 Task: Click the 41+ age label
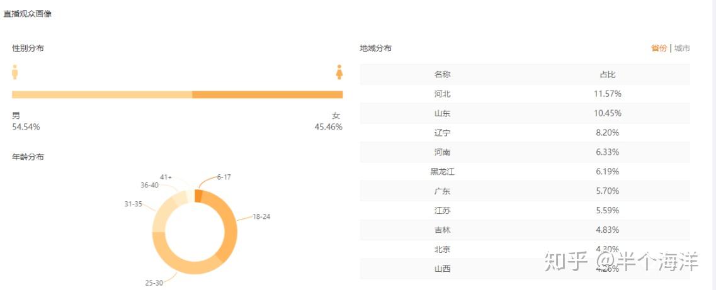click(x=166, y=177)
